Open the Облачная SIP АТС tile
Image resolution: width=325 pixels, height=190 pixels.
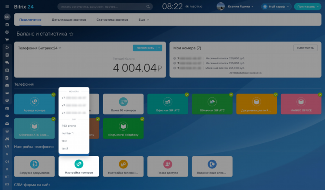point(212,104)
